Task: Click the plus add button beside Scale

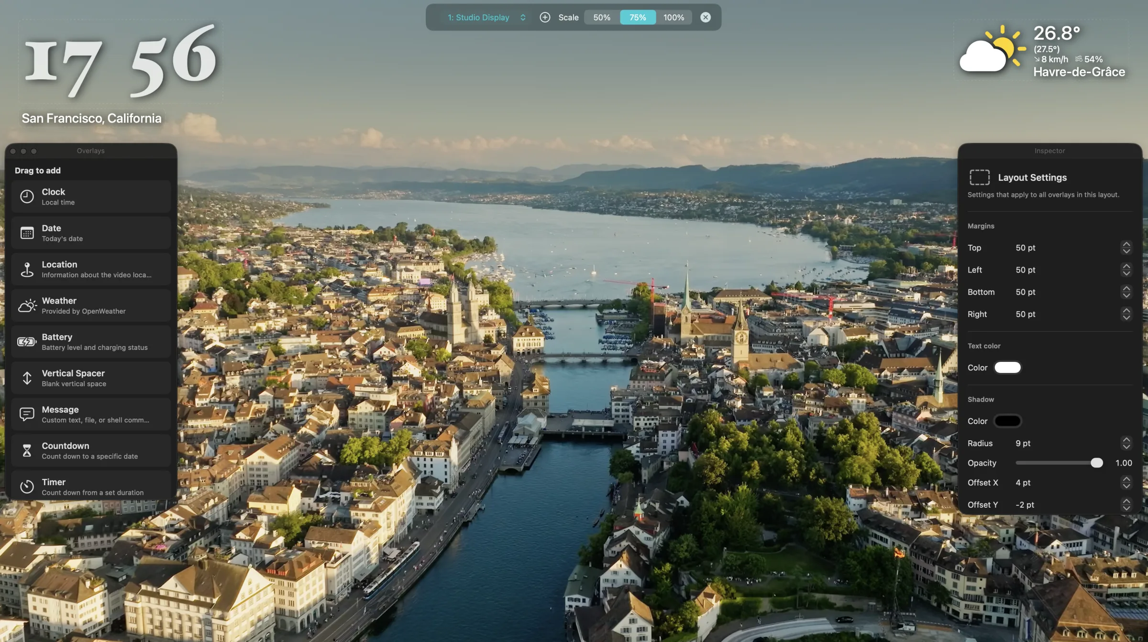Action: 545,17
